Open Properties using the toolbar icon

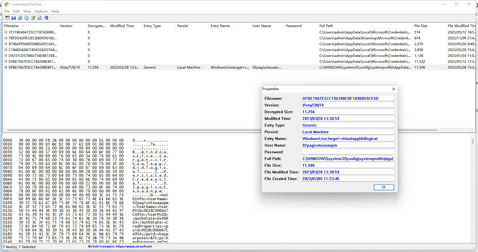pos(33,18)
